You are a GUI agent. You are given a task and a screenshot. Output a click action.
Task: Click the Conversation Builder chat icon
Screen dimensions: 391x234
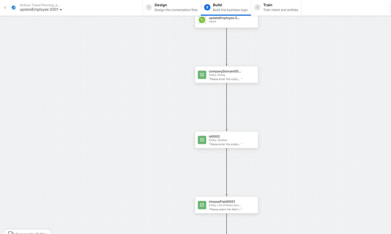coord(11,233)
